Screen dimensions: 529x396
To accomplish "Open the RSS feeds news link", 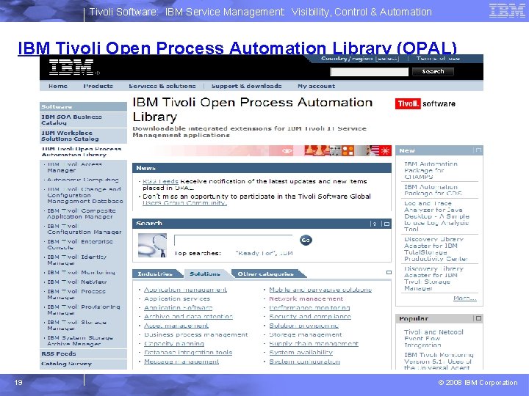I will pyautogui.click(x=160, y=181).
